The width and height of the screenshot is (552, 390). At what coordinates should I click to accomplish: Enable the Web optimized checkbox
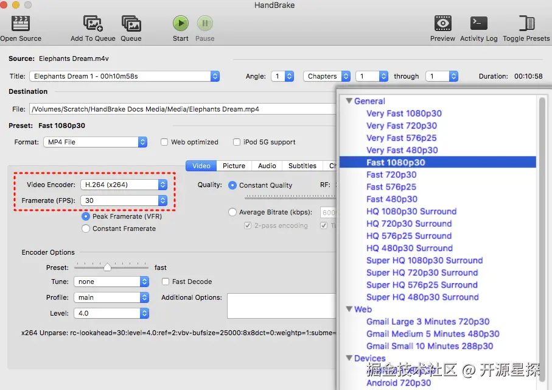pyautogui.click(x=164, y=142)
